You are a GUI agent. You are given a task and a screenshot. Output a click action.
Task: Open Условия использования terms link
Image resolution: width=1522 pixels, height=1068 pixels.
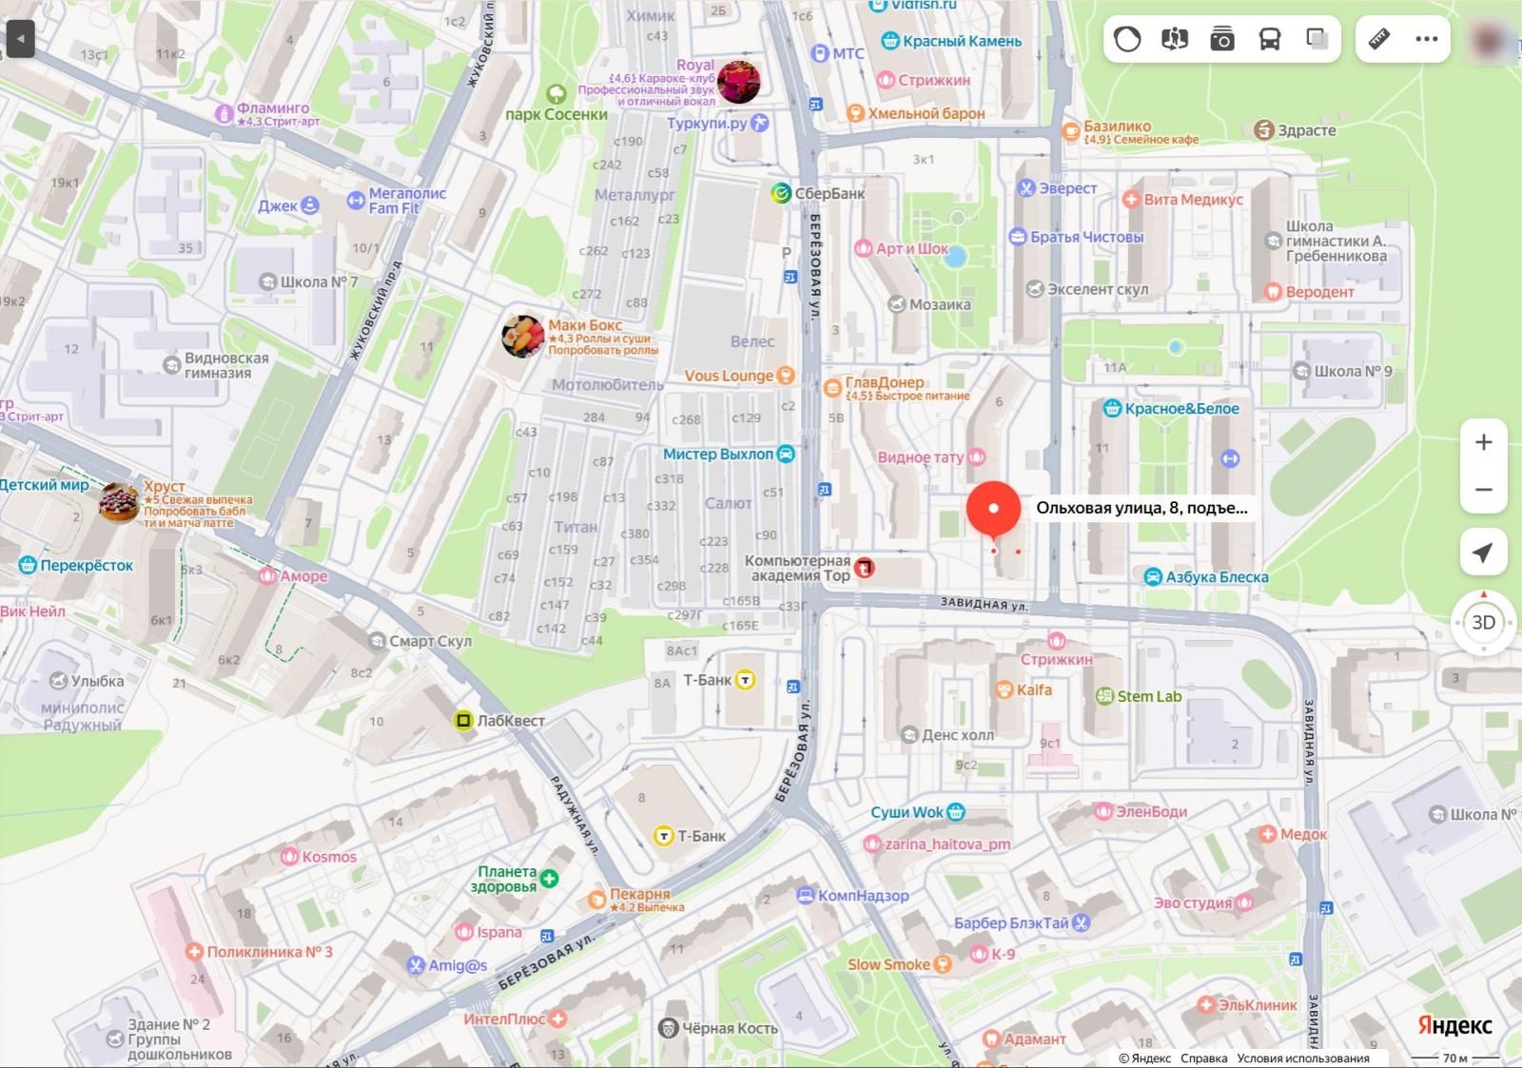[x=1303, y=1058]
